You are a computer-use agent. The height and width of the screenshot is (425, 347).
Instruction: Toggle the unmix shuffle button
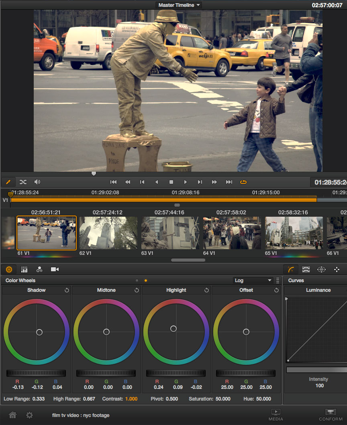click(x=23, y=182)
